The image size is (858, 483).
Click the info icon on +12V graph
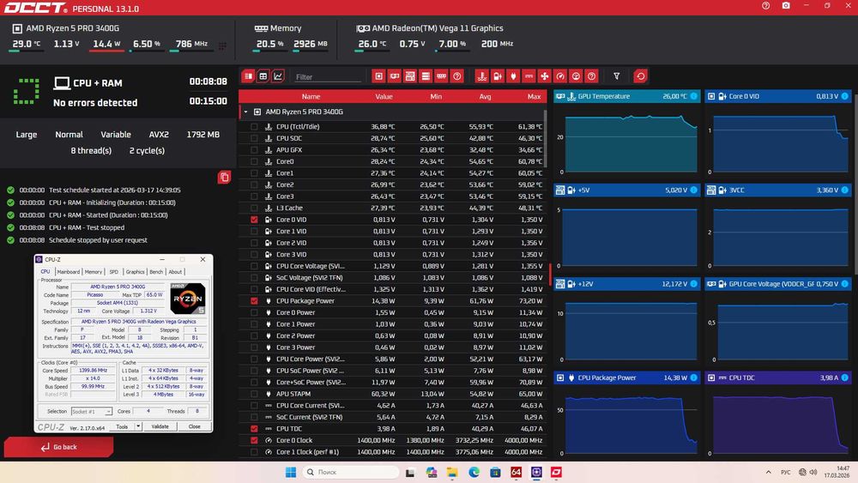[x=694, y=284]
